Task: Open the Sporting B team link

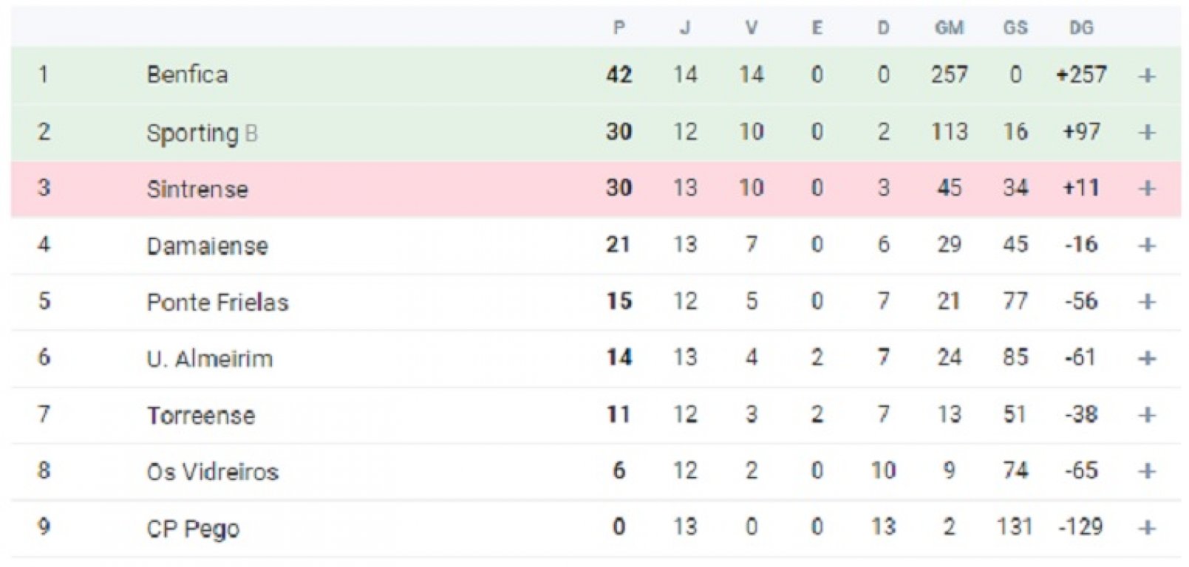Action: click(x=202, y=133)
